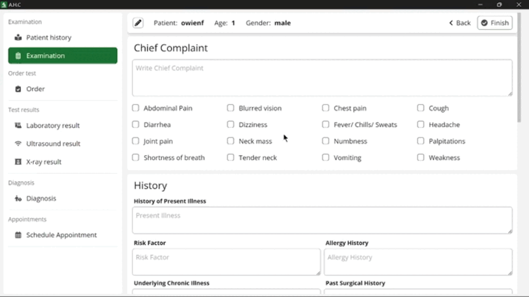Viewport: 529px width, 297px height.
Task: Focus the Write Chief Complaint text box
Action: (x=322, y=78)
